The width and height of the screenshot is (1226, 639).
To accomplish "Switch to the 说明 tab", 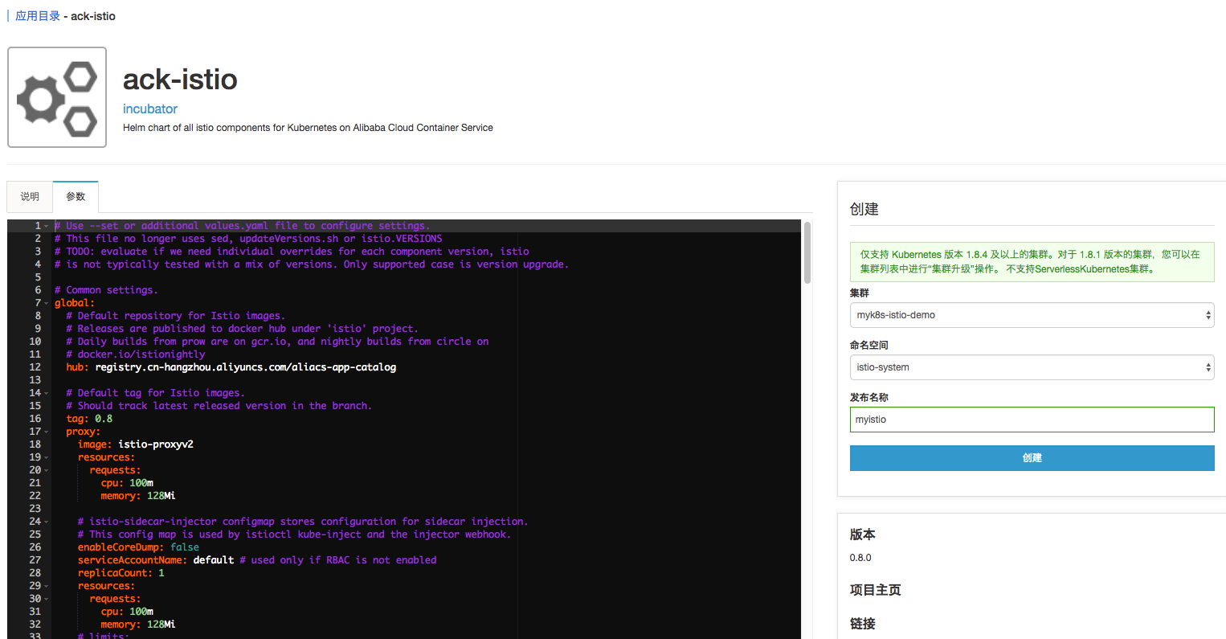I will click(x=30, y=197).
